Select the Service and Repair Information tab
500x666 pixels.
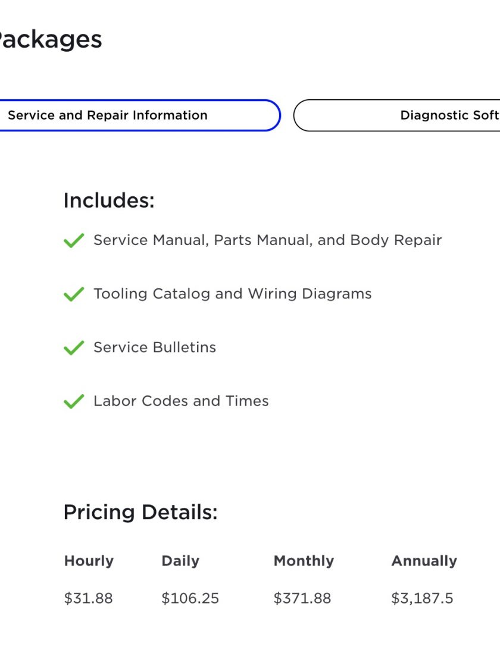139,115
